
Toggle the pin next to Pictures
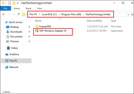click(x=29, y=41)
